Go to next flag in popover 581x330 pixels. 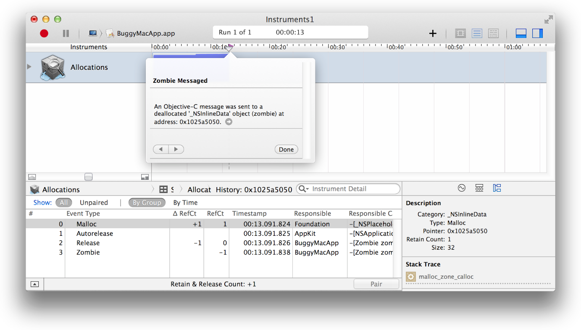tap(176, 149)
